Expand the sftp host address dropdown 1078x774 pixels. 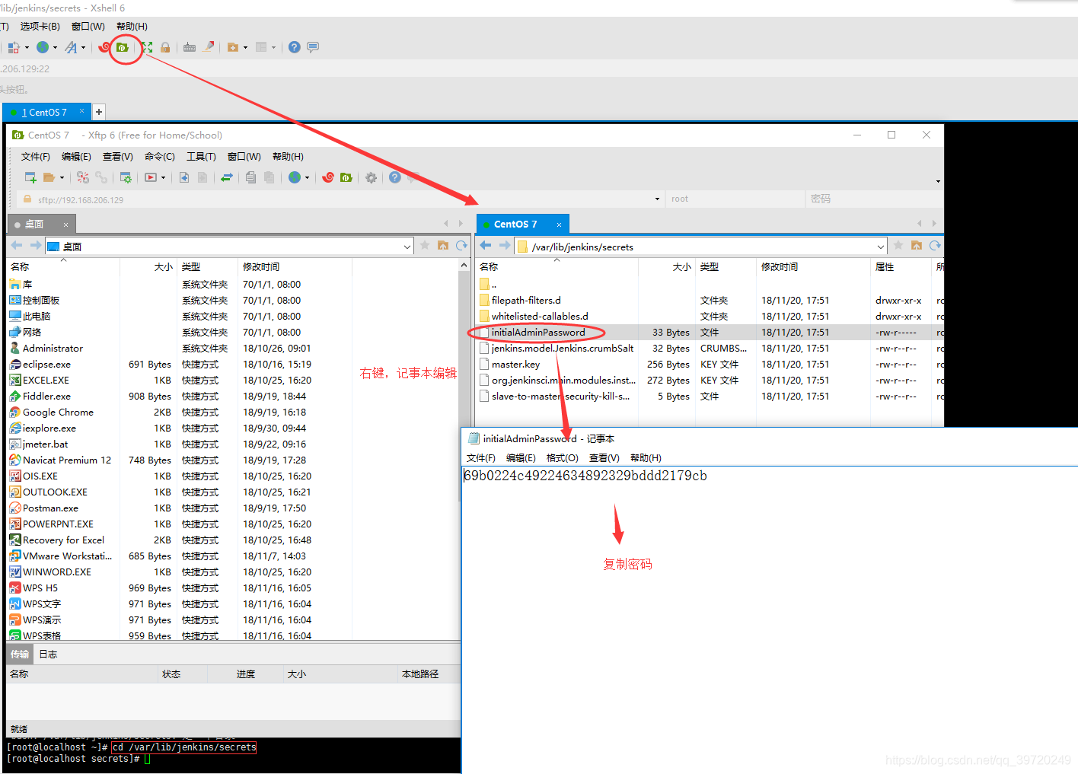[x=657, y=199]
